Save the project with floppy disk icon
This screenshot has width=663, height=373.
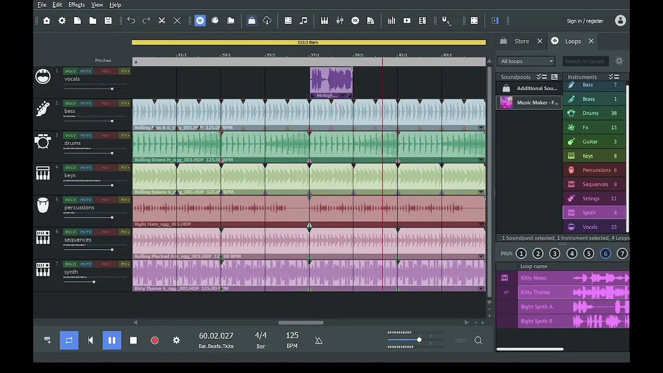[x=108, y=21]
